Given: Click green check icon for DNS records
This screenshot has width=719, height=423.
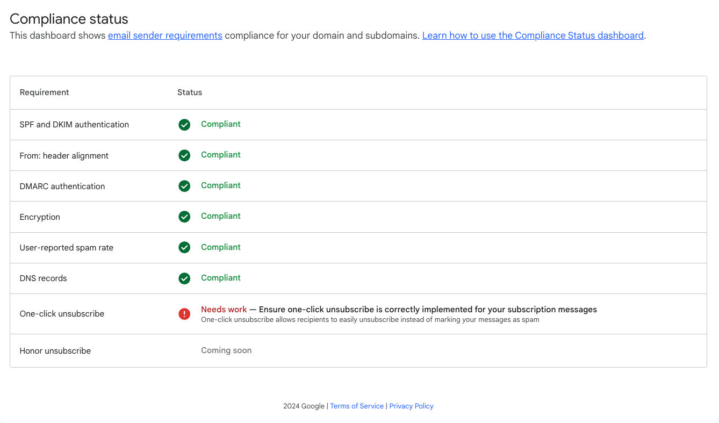Looking at the screenshot, I should pos(184,278).
